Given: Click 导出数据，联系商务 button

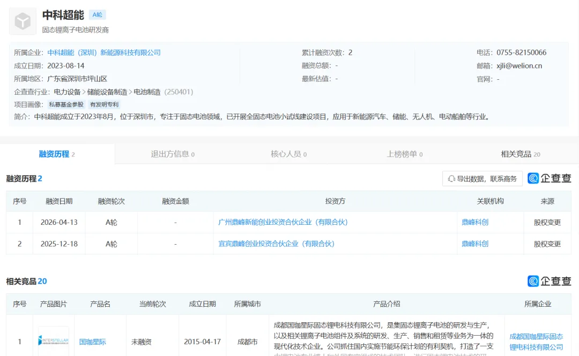Looking at the screenshot, I should tap(482, 179).
